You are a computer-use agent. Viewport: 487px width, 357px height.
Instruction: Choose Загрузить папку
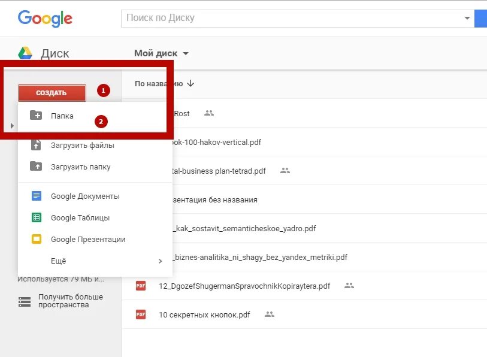coord(95,167)
